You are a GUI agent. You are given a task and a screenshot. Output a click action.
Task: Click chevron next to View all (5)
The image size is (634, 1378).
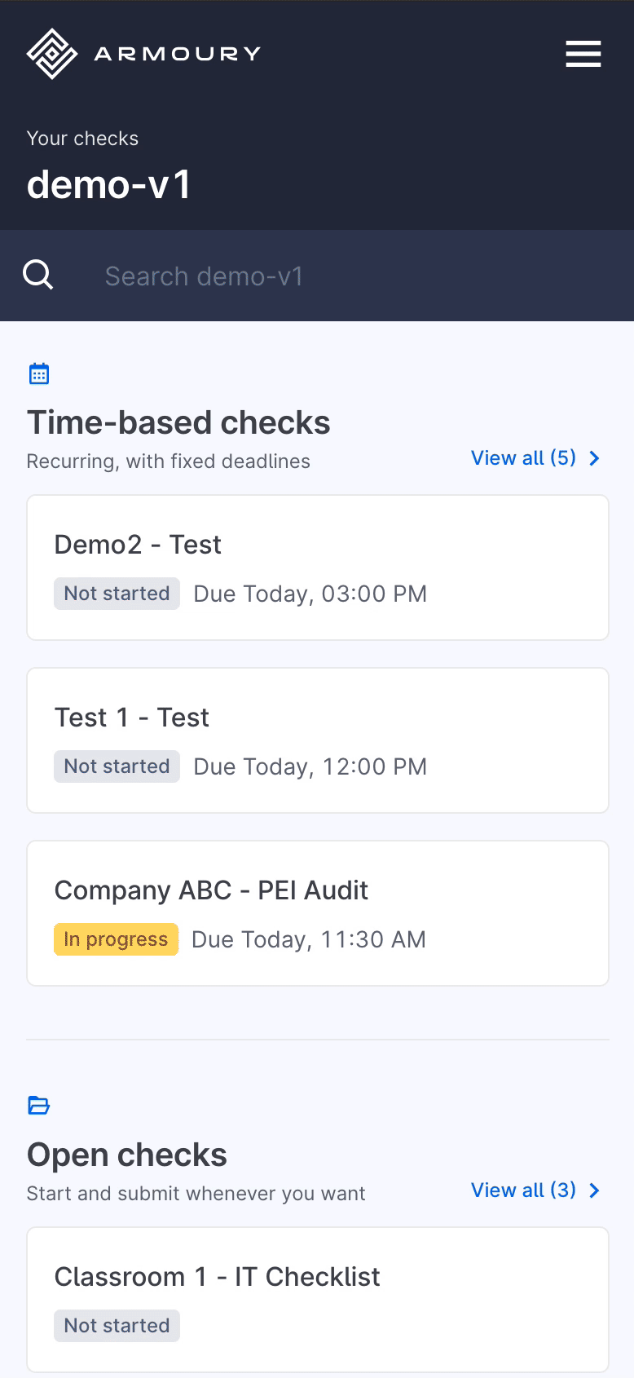coord(595,458)
